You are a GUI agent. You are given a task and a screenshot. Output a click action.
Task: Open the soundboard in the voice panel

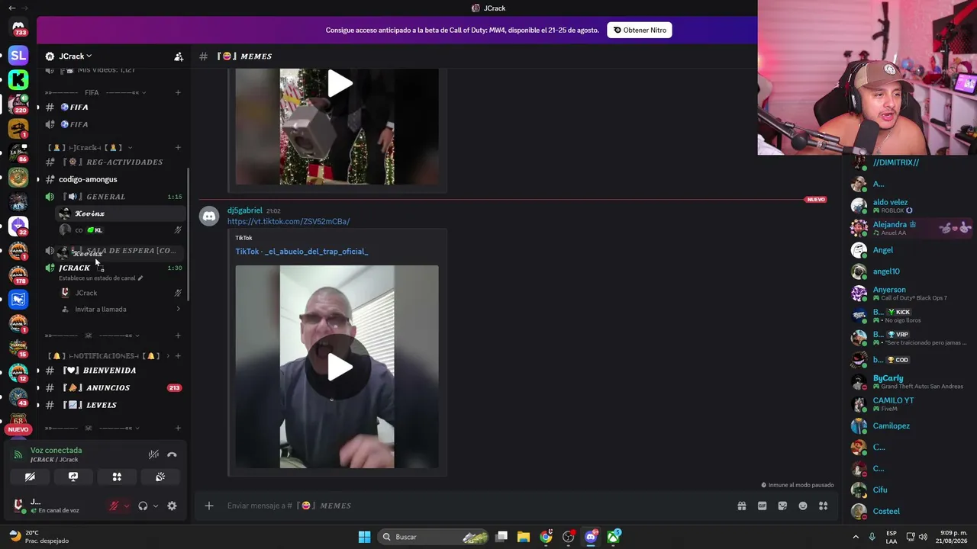coord(160,477)
